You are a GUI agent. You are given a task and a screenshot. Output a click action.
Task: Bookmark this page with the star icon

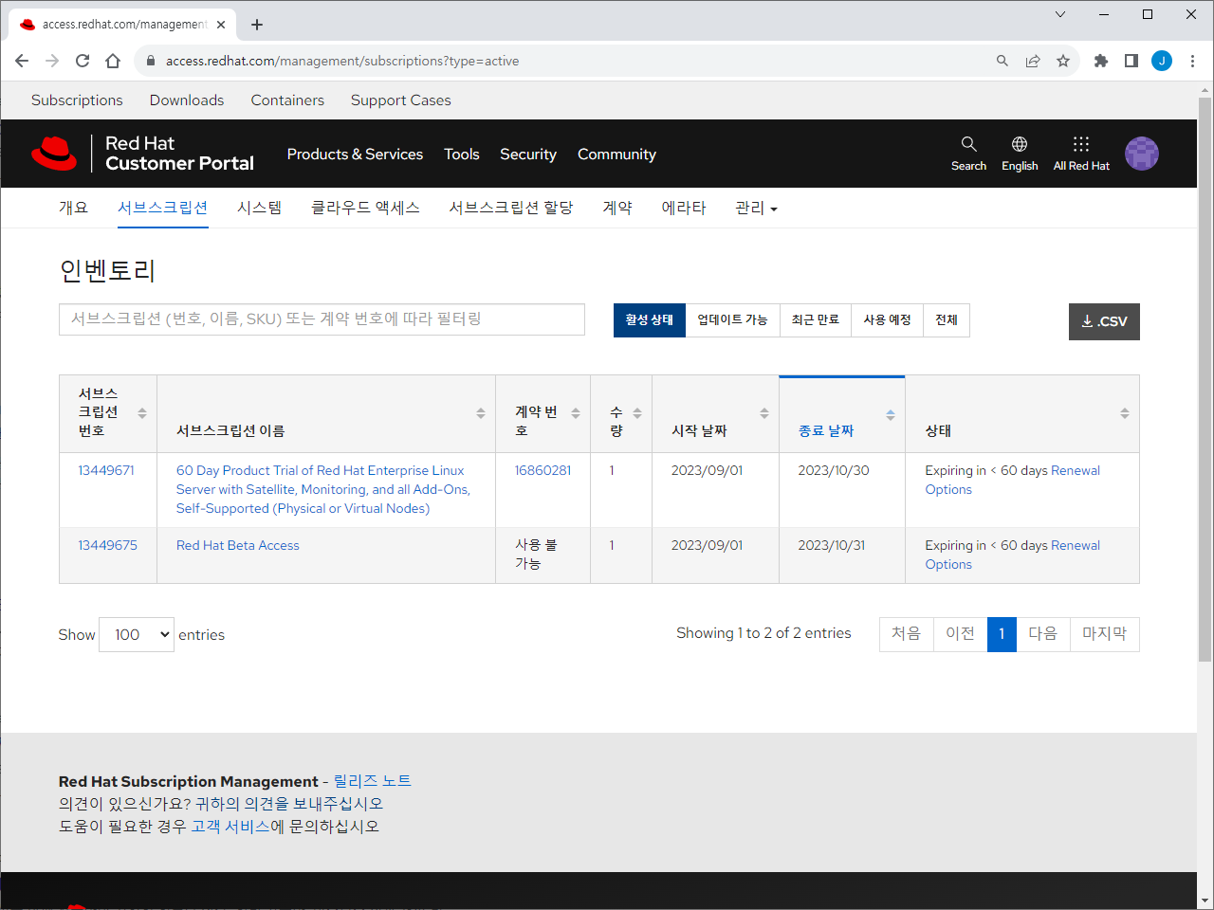coord(1063,61)
